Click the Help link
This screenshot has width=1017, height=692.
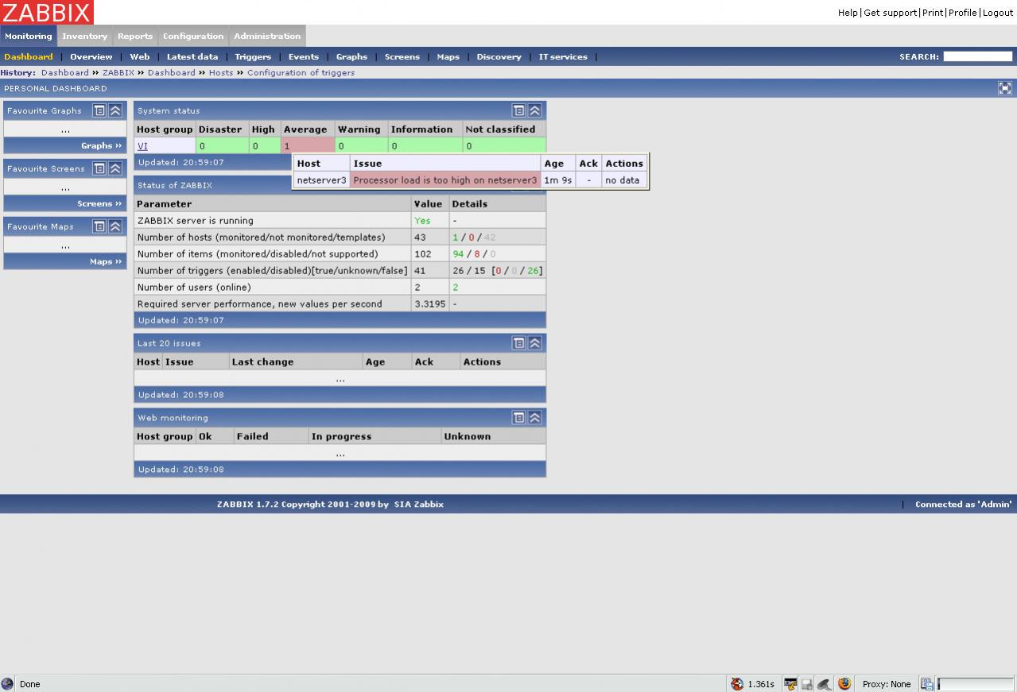848,13
